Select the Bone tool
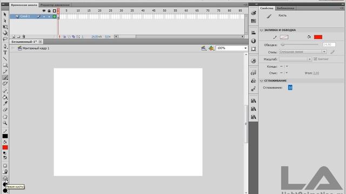Screen dimensions: 346x194 [x=5, y=91]
